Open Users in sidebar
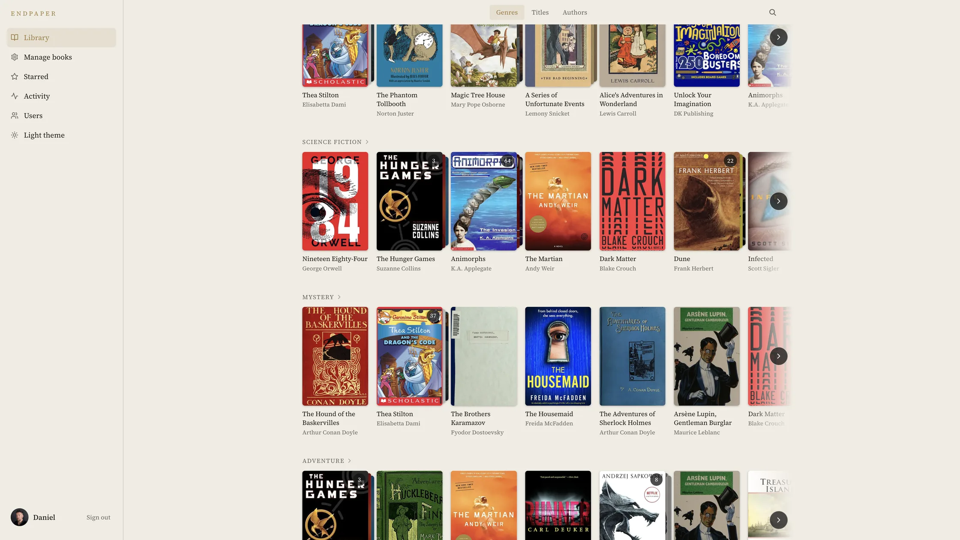Viewport: 960px width, 540px height. (61, 115)
